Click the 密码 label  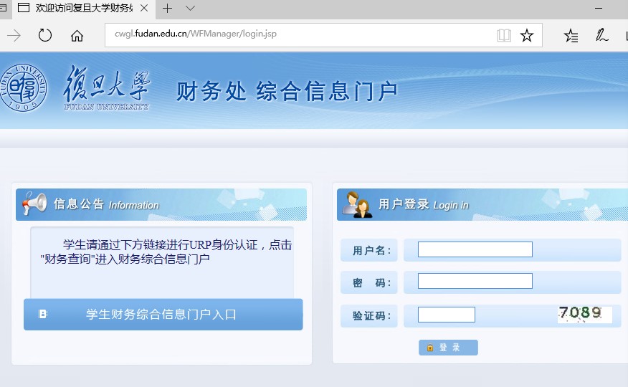(x=371, y=283)
